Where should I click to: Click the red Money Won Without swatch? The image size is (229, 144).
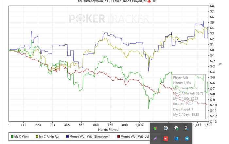click(118, 136)
